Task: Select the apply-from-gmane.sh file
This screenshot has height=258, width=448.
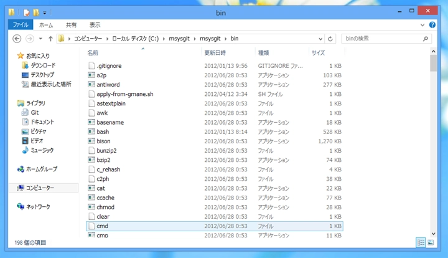Action: (x=125, y=94)
